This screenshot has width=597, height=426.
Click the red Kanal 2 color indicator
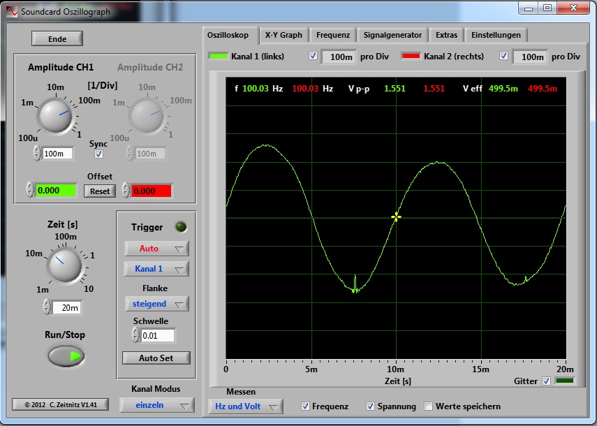tap(411, 56)
